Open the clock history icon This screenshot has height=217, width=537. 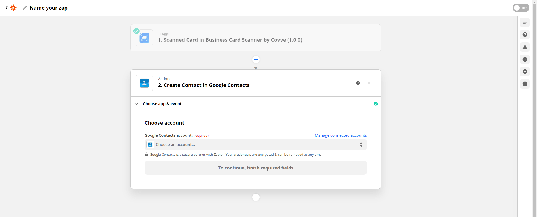[525, 59]
